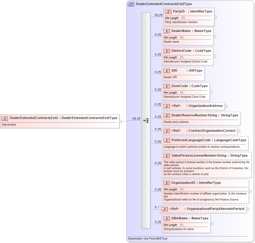
Task: Select the DealerExtendedContractsExt2 element icon
Action: [x=4, y=118]
